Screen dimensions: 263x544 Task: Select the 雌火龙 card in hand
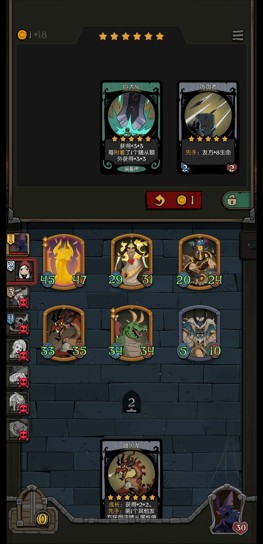131,479
